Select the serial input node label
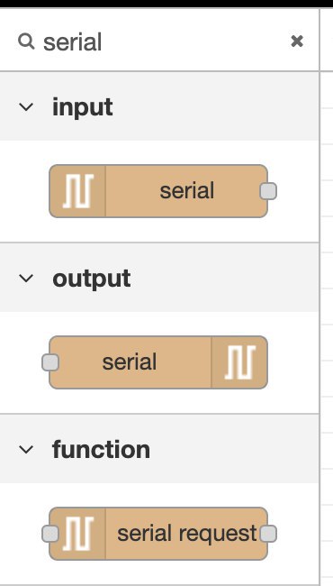This screenshot has height=586, width=333. click(187, 190)
